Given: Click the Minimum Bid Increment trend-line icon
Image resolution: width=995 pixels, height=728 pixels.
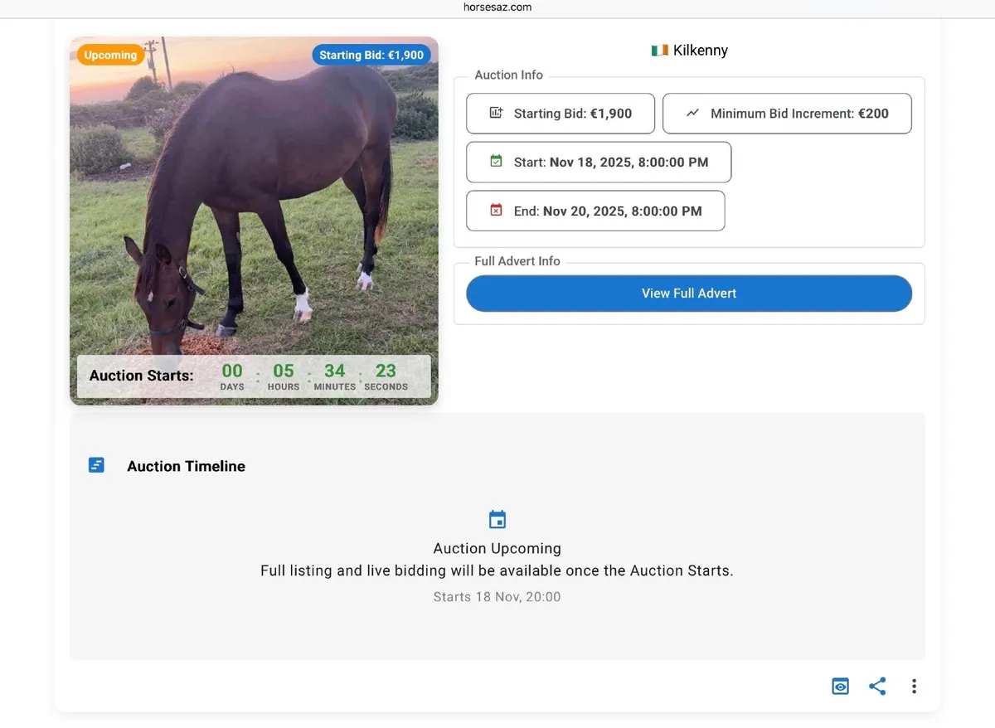Looking at the screenshot, I should click(x=693, y=113).
